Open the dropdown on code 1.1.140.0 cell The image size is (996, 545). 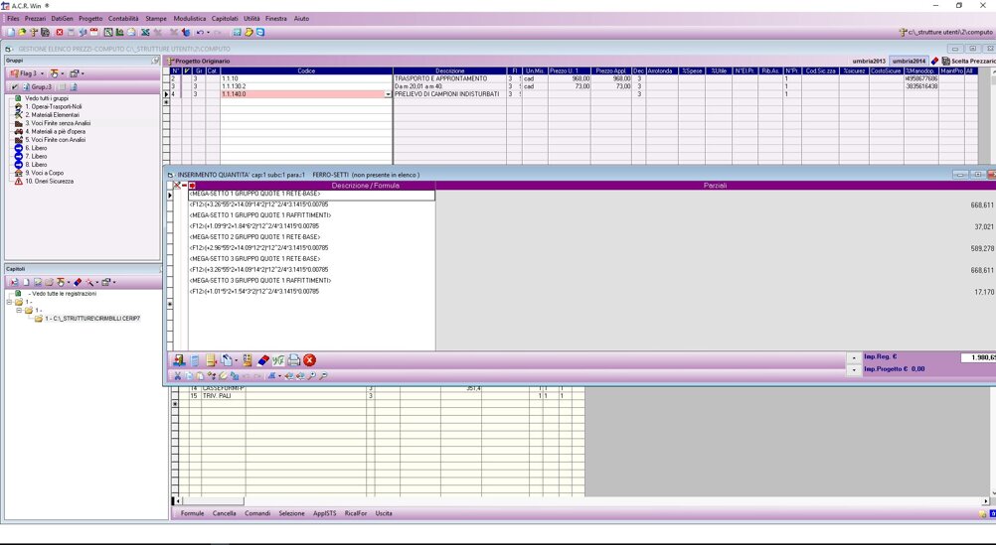(x=387, y=94)
